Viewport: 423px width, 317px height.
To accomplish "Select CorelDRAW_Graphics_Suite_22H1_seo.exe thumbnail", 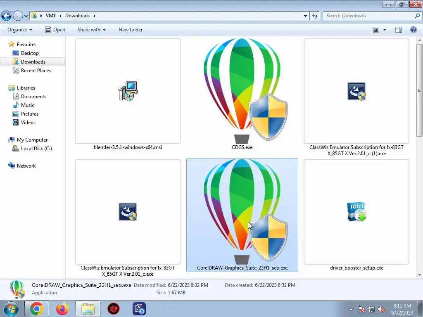I will click(242, 212).
